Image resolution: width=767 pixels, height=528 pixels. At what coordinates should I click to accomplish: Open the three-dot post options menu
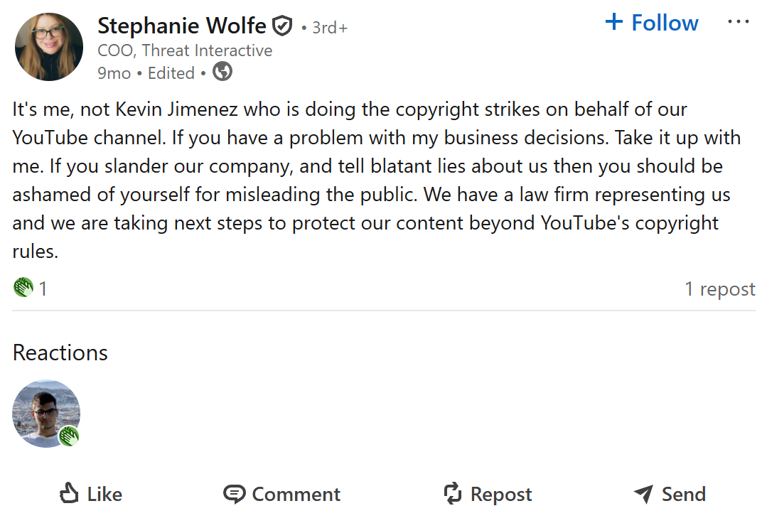point(739,22)
